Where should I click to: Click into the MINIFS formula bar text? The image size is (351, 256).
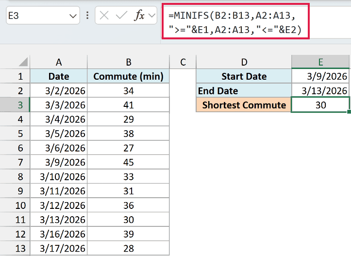point(235,22)
